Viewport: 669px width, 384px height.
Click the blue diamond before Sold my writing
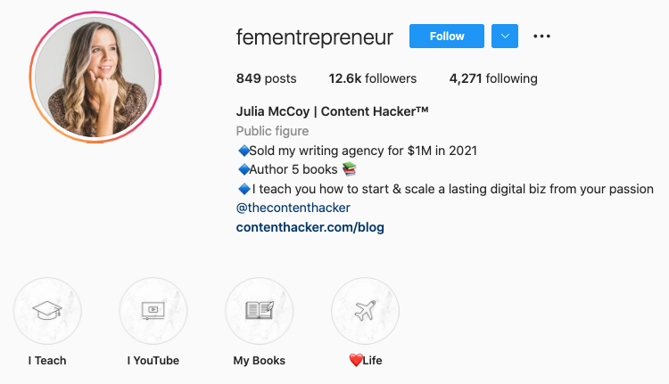pos(244,151)
